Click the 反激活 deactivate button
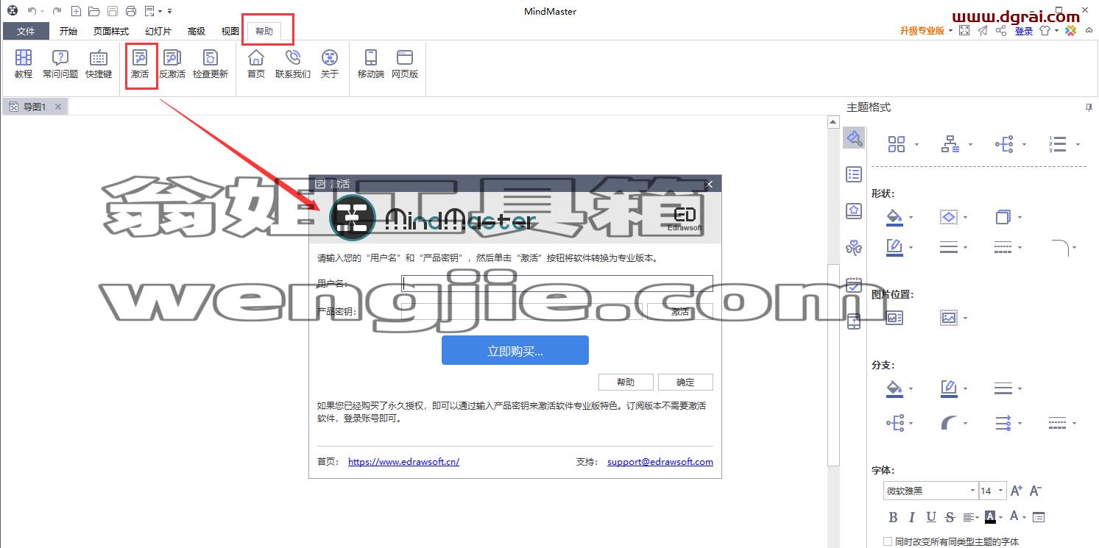 (x=172, y=64)
